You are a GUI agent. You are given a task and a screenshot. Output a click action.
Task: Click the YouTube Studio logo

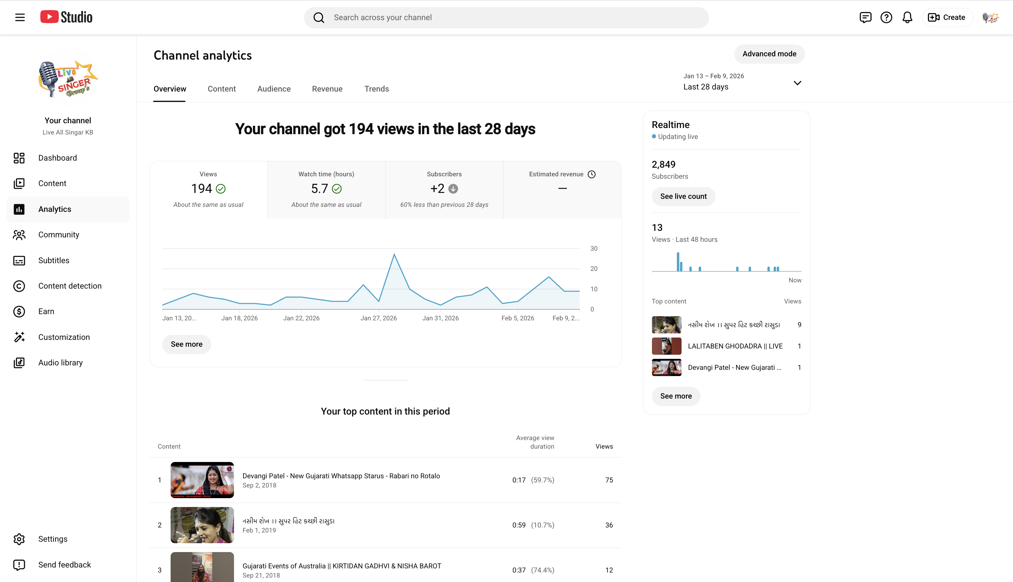[x=66, y=17]
